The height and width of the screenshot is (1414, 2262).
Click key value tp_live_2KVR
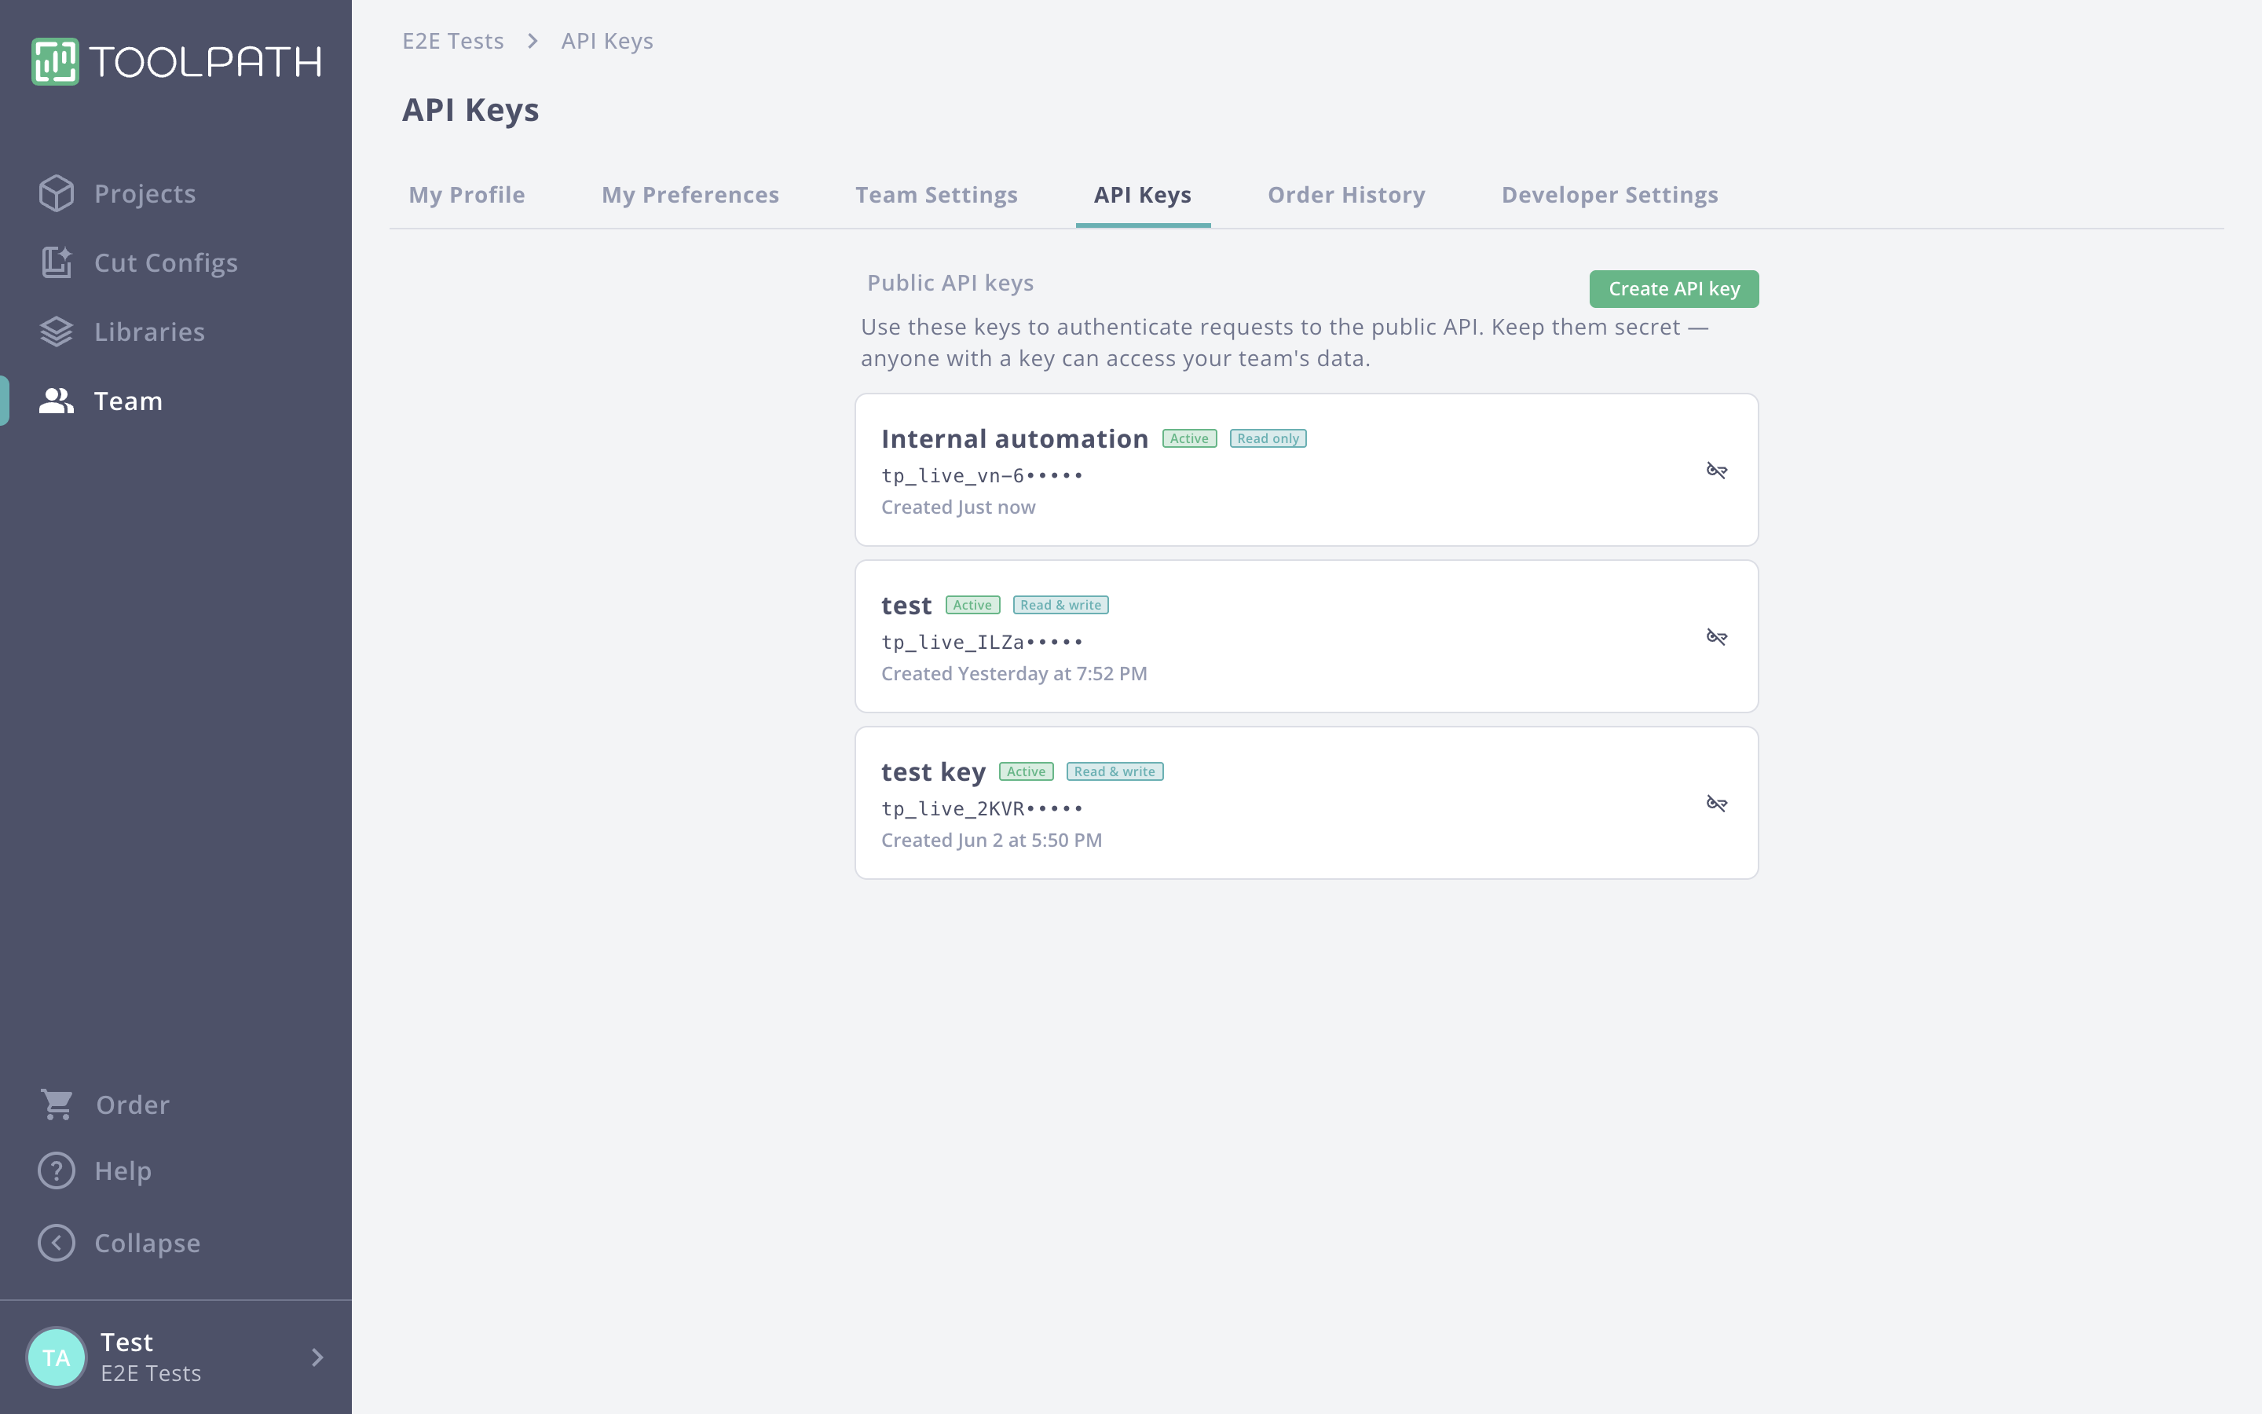tap(982, 809)
